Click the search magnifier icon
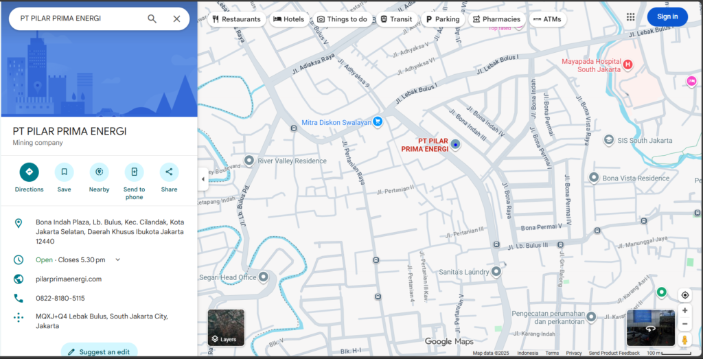Screen dimensions: 703x359 coord(152,19)
